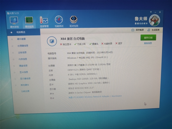The image size is (172, 129).
Task: Click the 摄像头 status indicator
Action: tap(94, 44)
